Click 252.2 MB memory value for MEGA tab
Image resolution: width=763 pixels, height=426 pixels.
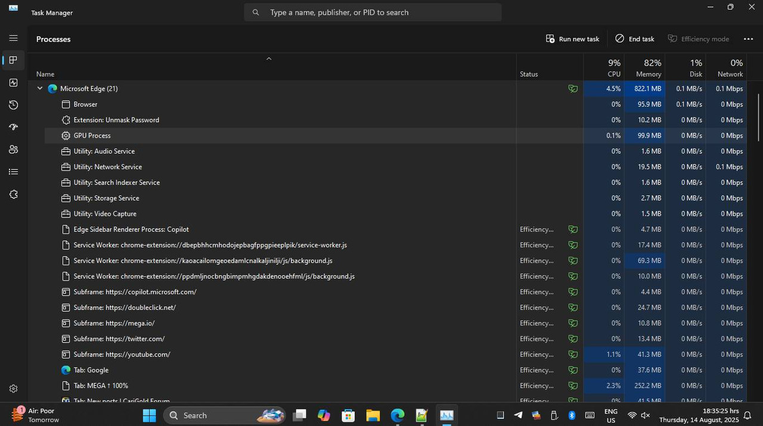[x=647, y=385]
